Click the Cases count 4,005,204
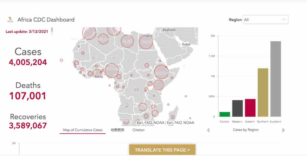The height and width of the screenshot is (156, 307). (28, 62)
